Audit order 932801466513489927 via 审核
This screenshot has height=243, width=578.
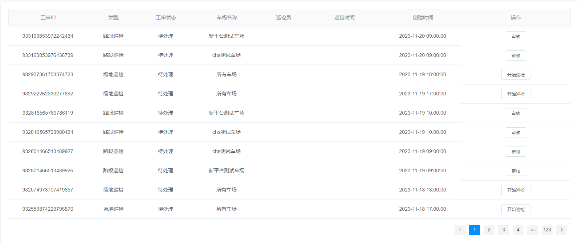516,152
